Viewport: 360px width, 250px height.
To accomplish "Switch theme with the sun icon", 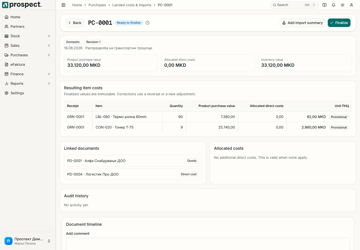I will point(342,5).
